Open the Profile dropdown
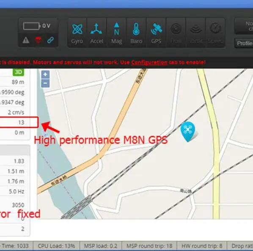This screenshot has height=251, width=253. click(244, 43)
